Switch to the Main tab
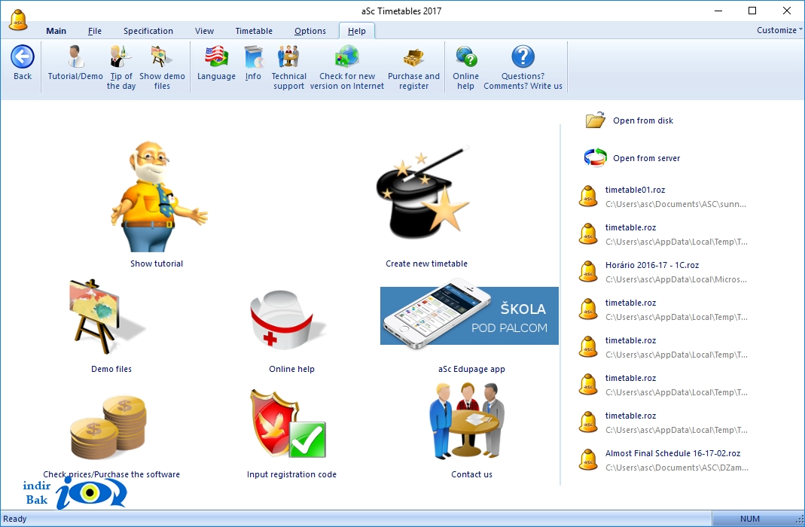805x527 pixels. click(56, 31)
